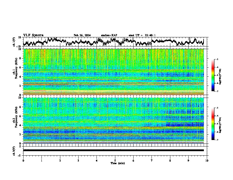Click the ch.2 spectrogram panel
Viewport: 233px width, 180px height.
click(114, 121)
